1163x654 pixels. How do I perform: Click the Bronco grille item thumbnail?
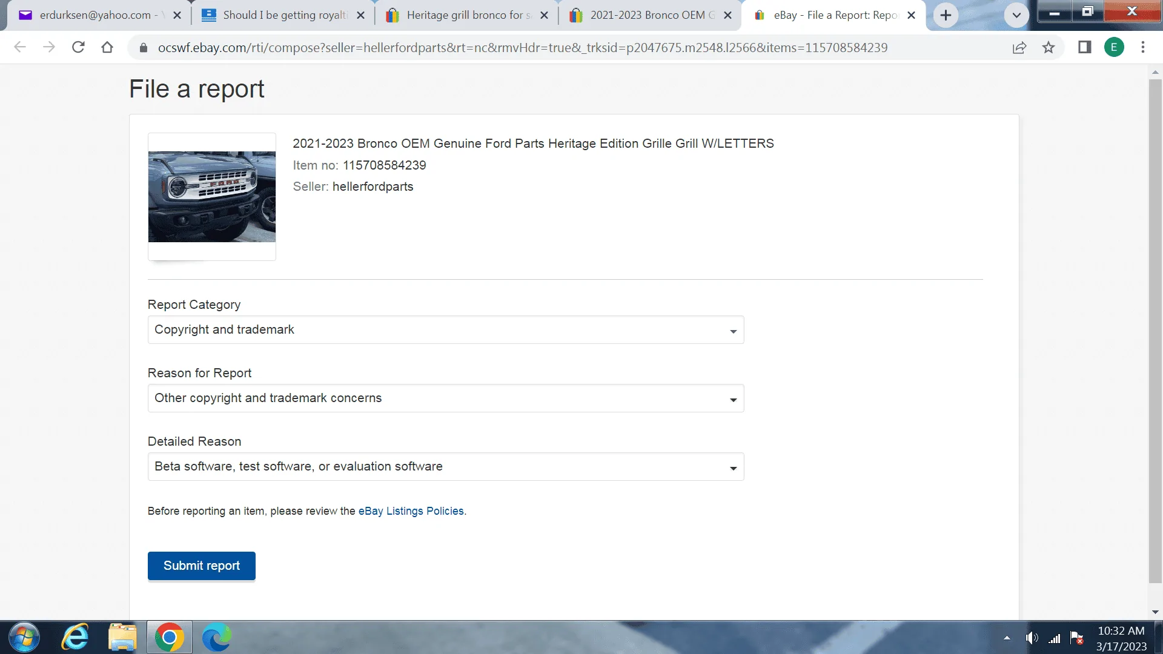tap(212, 197)
